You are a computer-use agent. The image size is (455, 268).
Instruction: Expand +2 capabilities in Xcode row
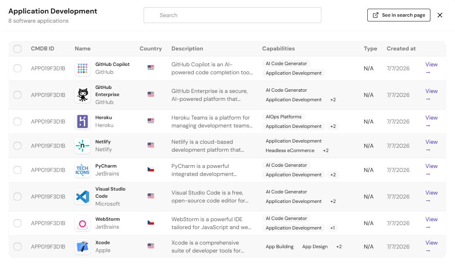coord(339,247)
